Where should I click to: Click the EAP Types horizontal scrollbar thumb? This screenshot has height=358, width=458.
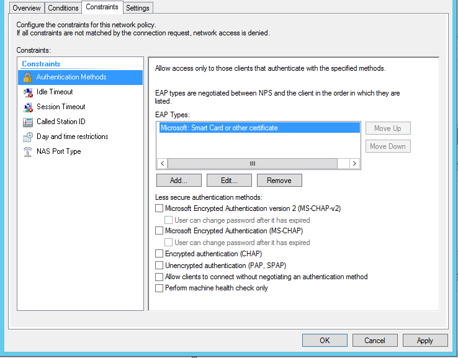pos(253,164)
